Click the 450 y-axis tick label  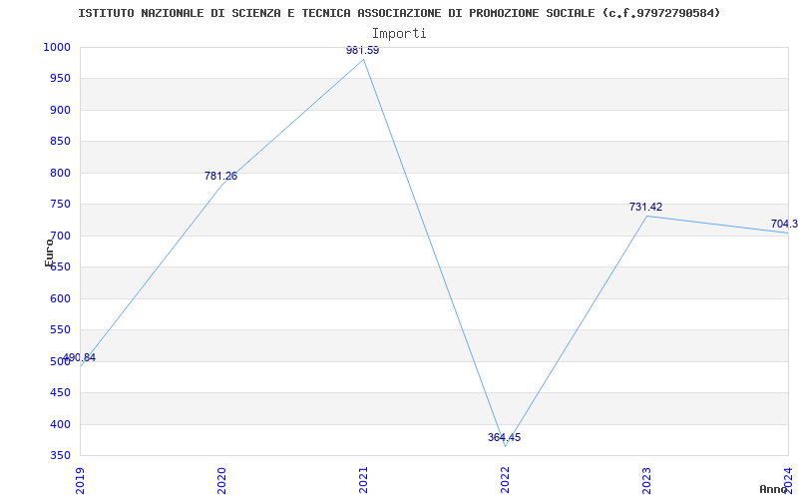60,393
